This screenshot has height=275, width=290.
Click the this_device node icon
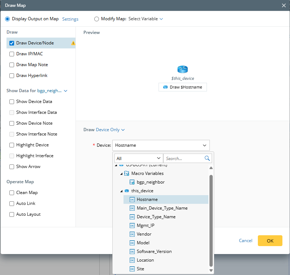[126, 191]
